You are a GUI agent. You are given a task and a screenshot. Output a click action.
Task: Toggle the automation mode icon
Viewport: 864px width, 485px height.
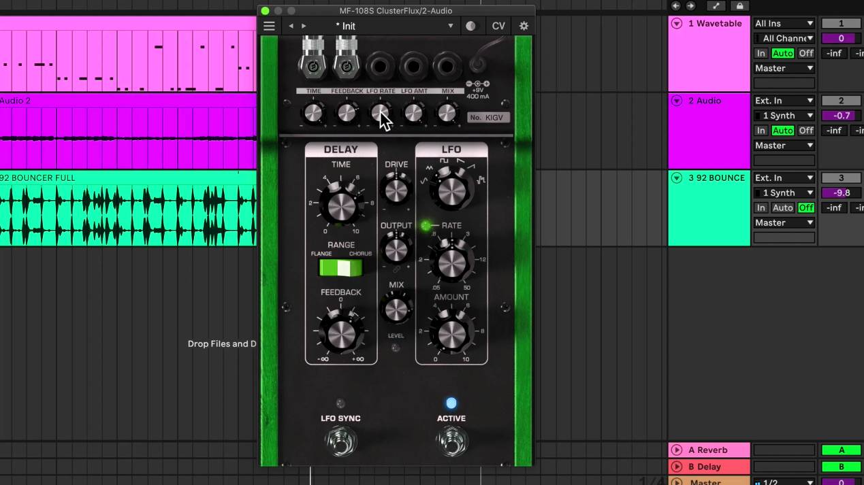pos(716,6)
